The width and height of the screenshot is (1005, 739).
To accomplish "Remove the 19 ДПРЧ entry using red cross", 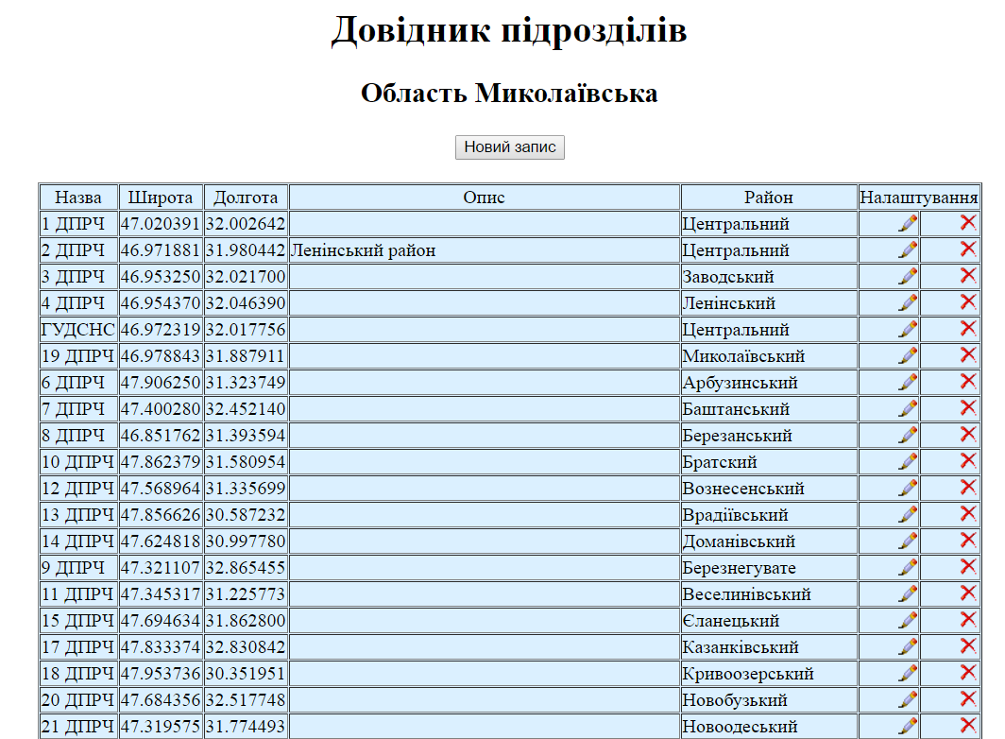I will pos(967,354).
